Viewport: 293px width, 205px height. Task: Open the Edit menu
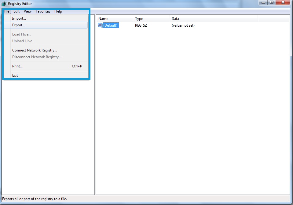(x=16, y=11)
